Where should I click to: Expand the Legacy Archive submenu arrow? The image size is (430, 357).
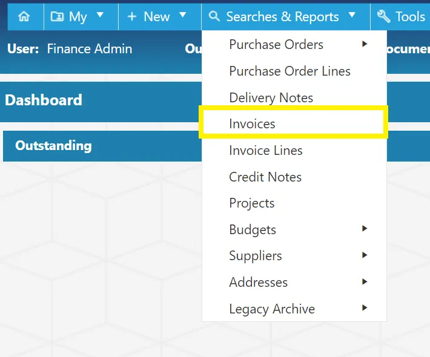click(x=365, y=307)
